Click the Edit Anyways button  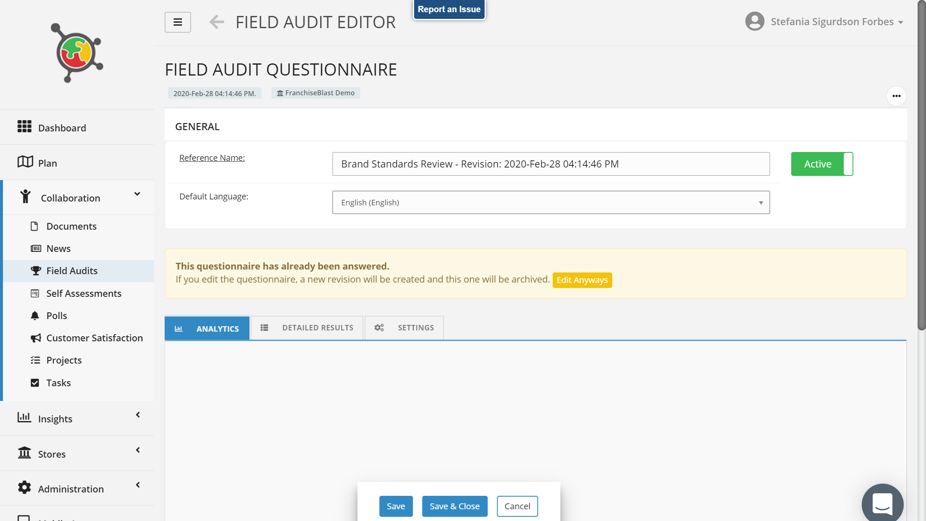click(x=582, y=280)
